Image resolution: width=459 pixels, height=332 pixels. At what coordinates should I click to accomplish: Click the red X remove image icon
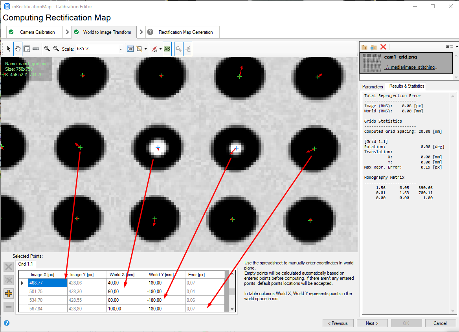point(383,47)
